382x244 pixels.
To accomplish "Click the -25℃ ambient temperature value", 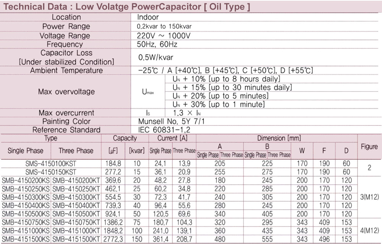I will click(x=225, y=71).
